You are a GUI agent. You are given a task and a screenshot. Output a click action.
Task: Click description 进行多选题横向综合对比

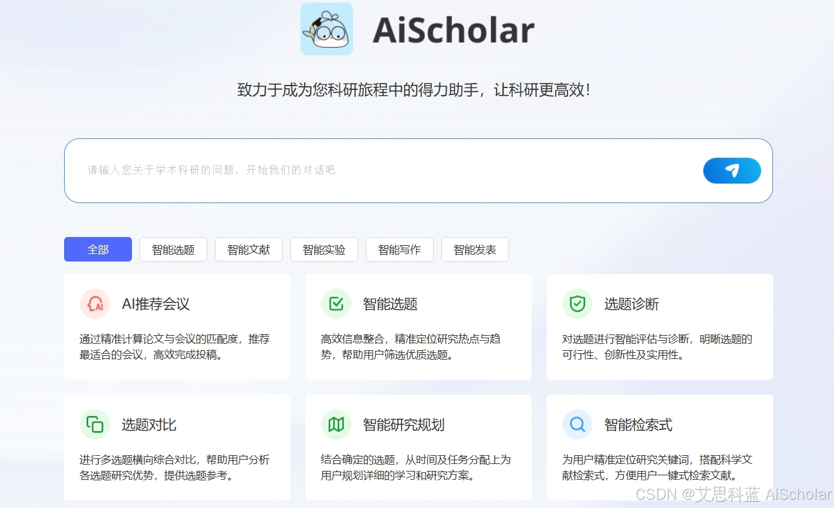coord(175,467)
